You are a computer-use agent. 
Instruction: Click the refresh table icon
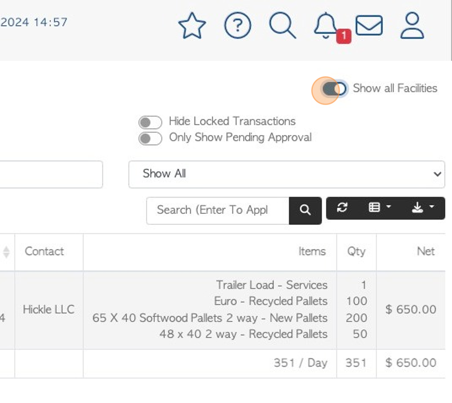coord(342,208)
